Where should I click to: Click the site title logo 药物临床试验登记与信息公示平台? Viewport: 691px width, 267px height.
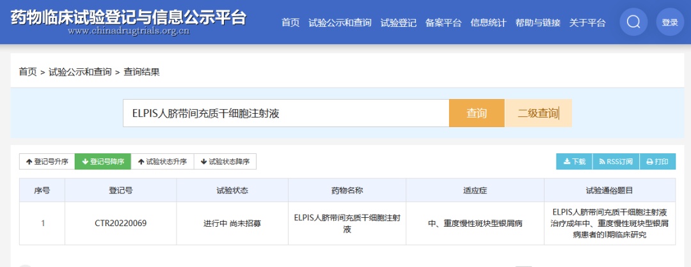pos(128,18)
